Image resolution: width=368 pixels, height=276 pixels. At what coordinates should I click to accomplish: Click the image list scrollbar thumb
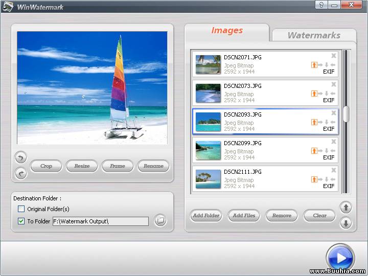(x=346, y=114)
